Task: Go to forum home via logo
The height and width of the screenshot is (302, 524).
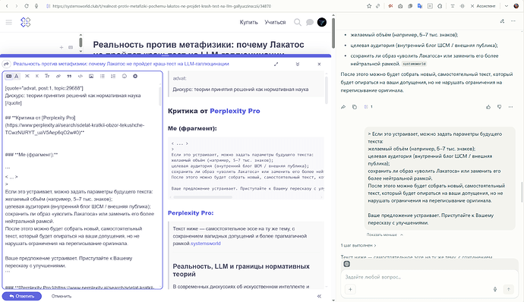Action: [x=25, y=22]
